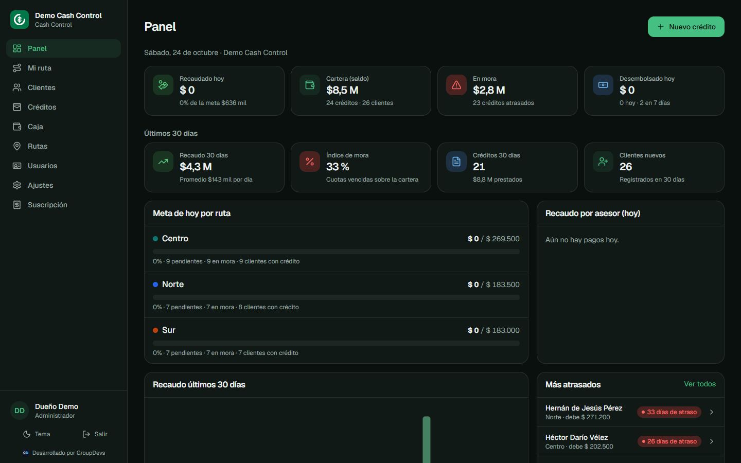Screen dimensions: 741x463
Task: Click the Recaudado hoy card icon
Action: tap(163, 85)
